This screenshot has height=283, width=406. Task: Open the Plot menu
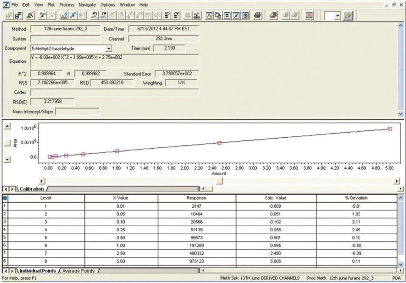(x=51, y=5)
